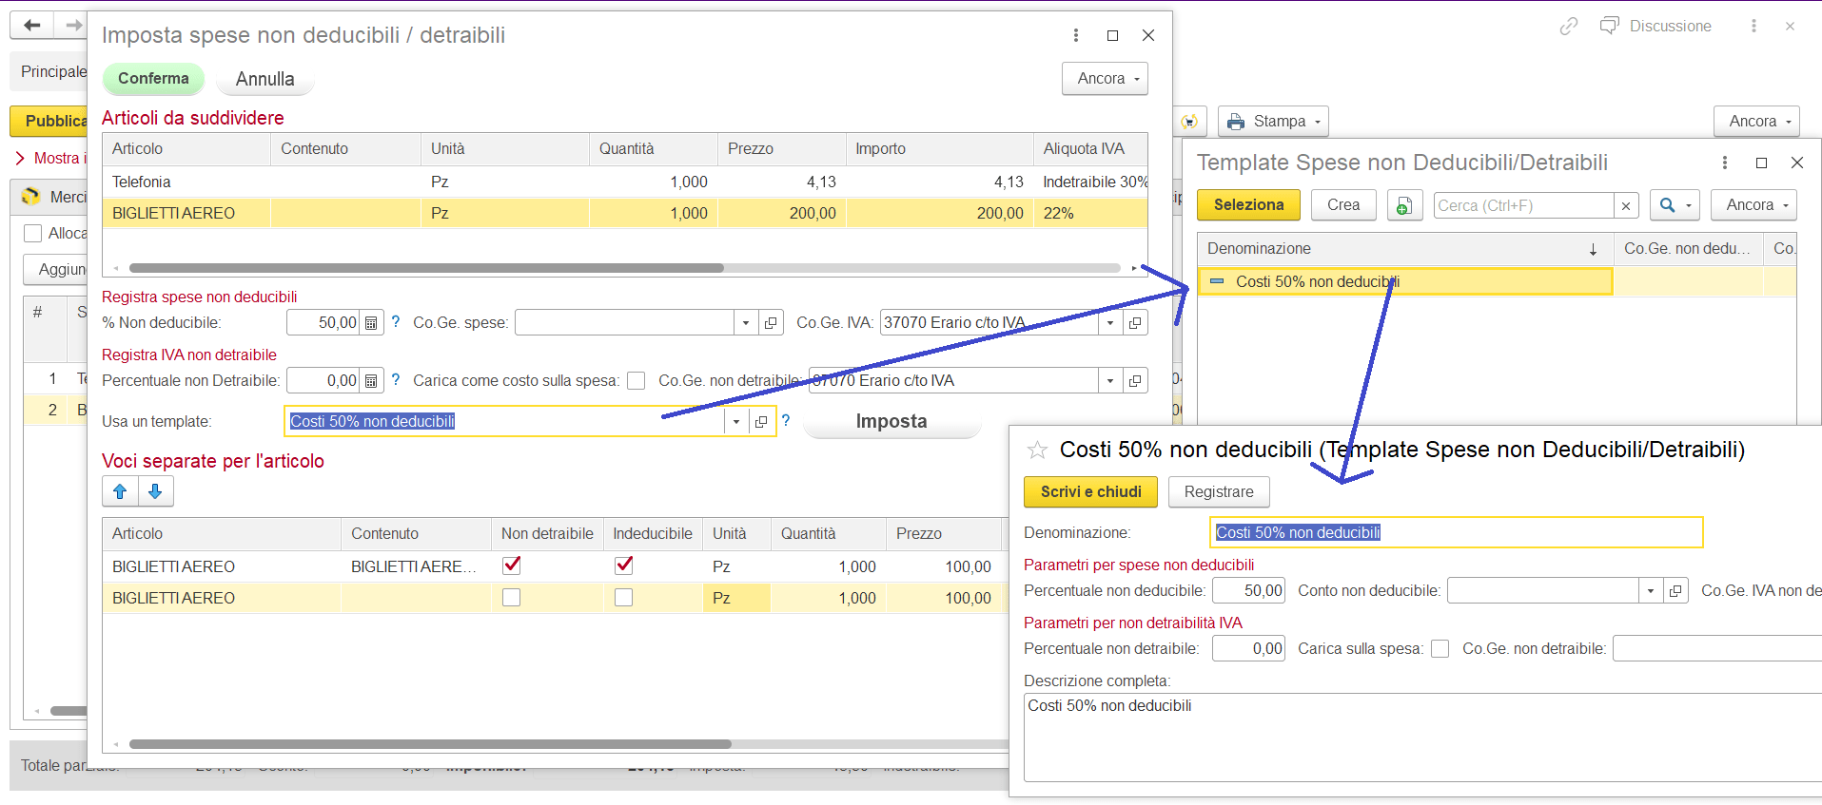1822x805 pixels.
Task: Expand the Co.Ge. non detraibile dropdown arrow
Action: (1110, 381)
